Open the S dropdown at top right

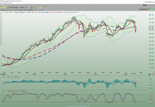coord(144,5)
